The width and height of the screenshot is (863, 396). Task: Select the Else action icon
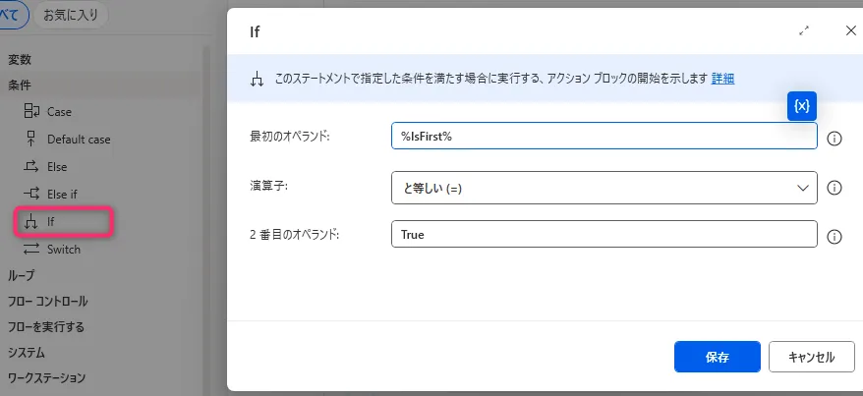pyautogui.click(x=30, y=167)
